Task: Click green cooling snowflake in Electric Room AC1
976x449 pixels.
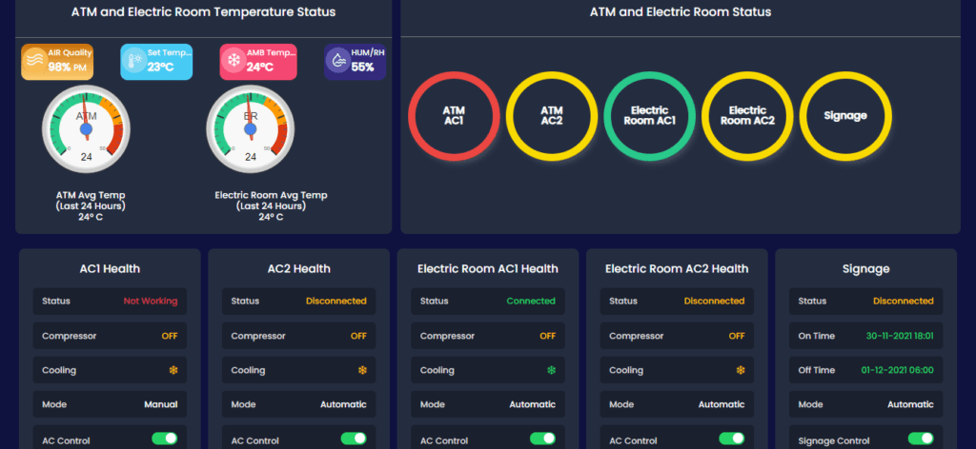Action: pyautogui.click(x=550, y=370)
